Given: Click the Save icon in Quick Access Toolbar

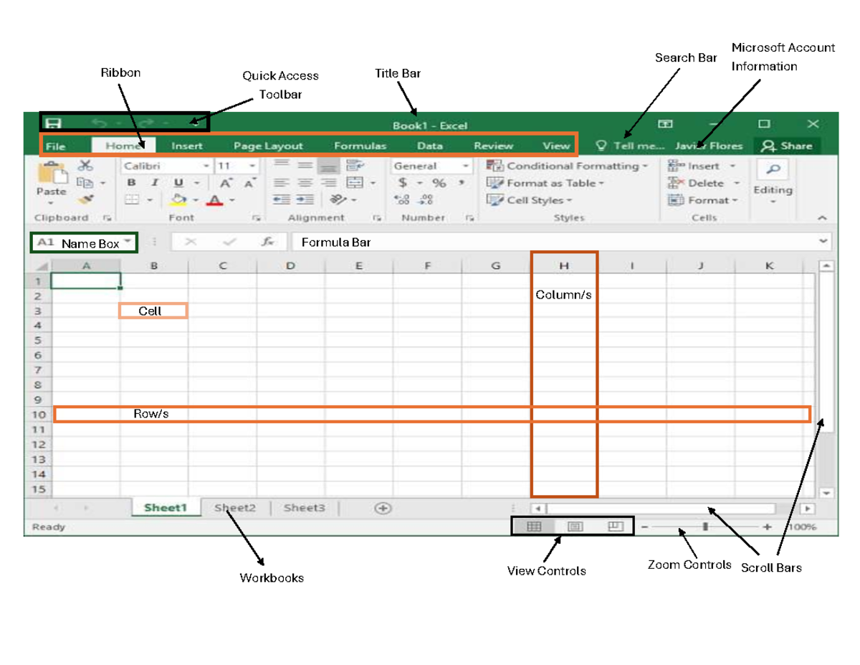Looking at the screenshot, I should point(54,123).
